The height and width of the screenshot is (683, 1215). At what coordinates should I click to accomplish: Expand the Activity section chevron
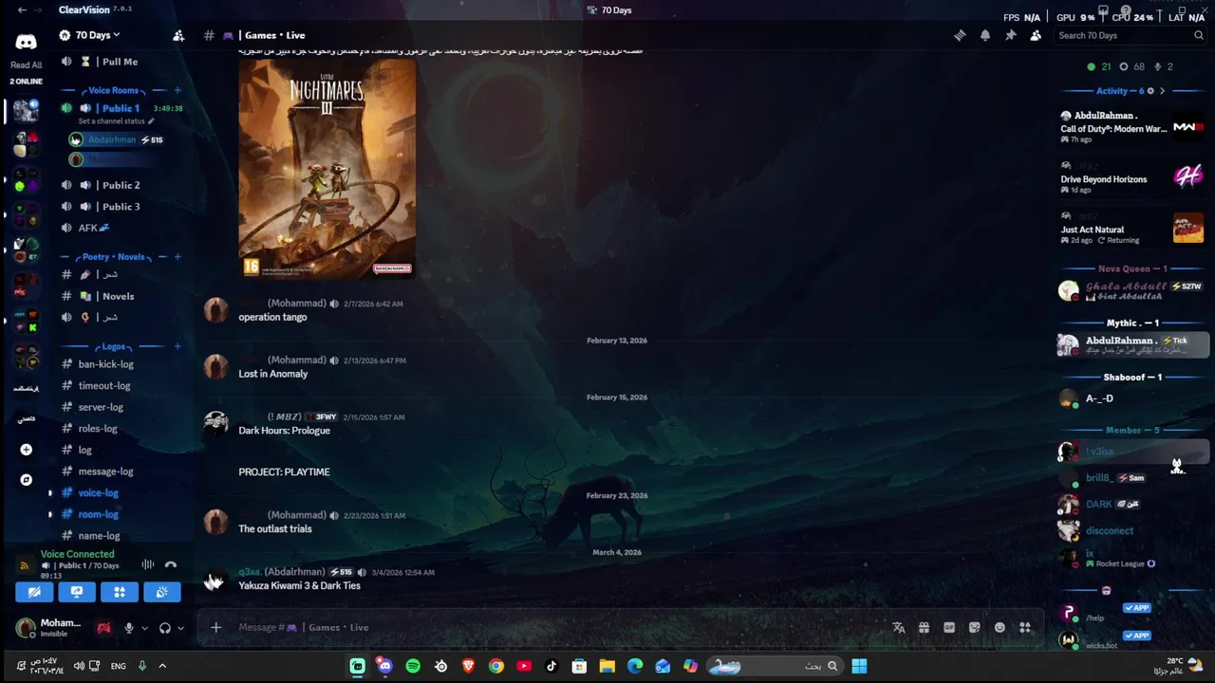[1162, 91]
